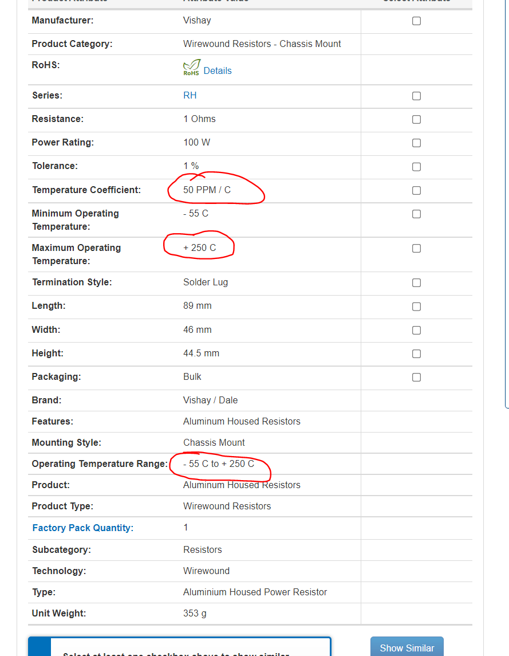
Task: Check the Length 89 mm checkbox
Action: (x=416, y=307)
